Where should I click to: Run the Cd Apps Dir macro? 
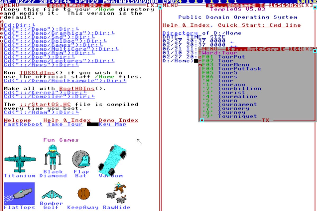pos(41,65)
